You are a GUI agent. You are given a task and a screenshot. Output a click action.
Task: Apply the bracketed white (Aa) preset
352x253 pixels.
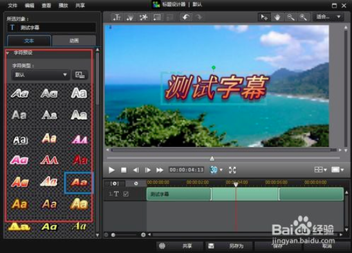(x=20, y=140)
